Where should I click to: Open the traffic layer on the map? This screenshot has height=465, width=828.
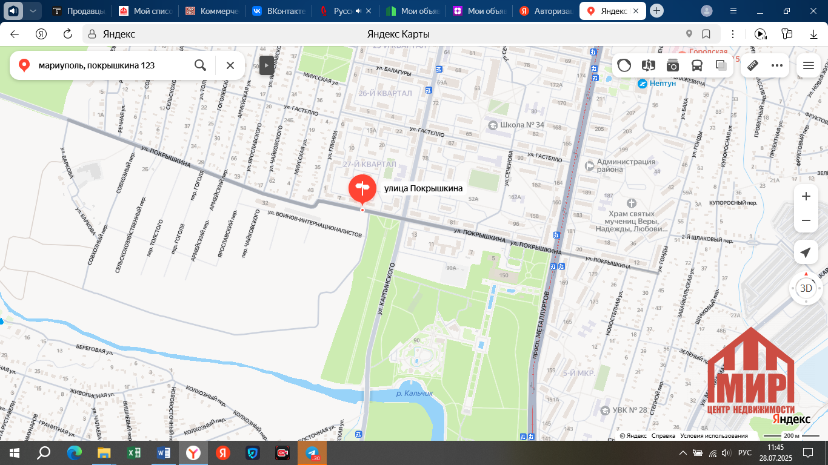tap(624, 65)
